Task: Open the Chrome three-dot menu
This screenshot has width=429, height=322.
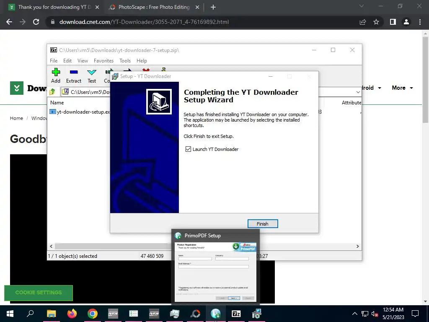Action: pos(420,22)
